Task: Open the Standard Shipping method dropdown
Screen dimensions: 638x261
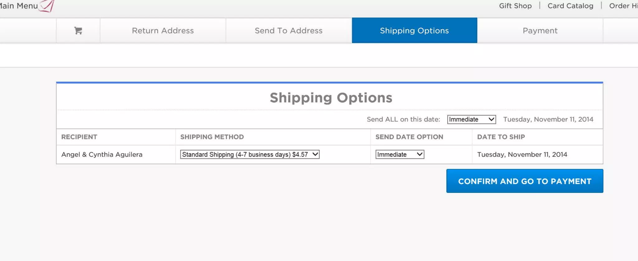Action: [250, 154]
